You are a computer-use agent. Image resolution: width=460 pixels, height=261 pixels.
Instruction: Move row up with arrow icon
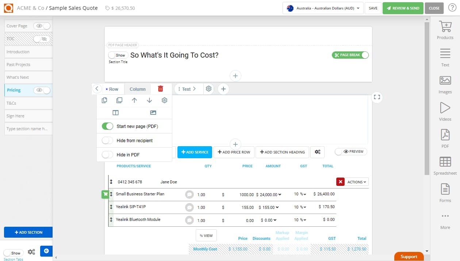click(x=134, y=100)
